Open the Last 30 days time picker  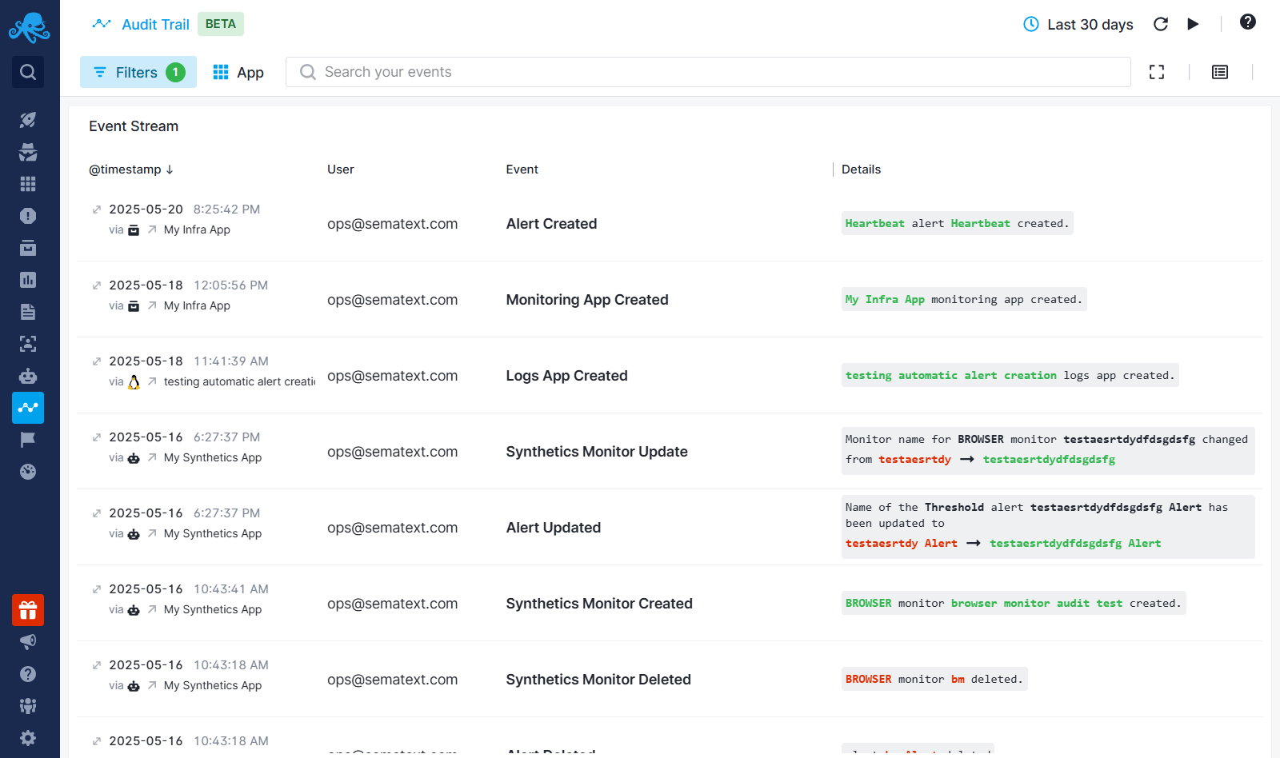tap(1078, 25)
